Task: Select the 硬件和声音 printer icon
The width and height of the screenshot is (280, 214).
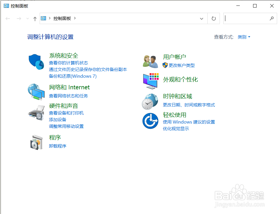Action: pos(36,113)
